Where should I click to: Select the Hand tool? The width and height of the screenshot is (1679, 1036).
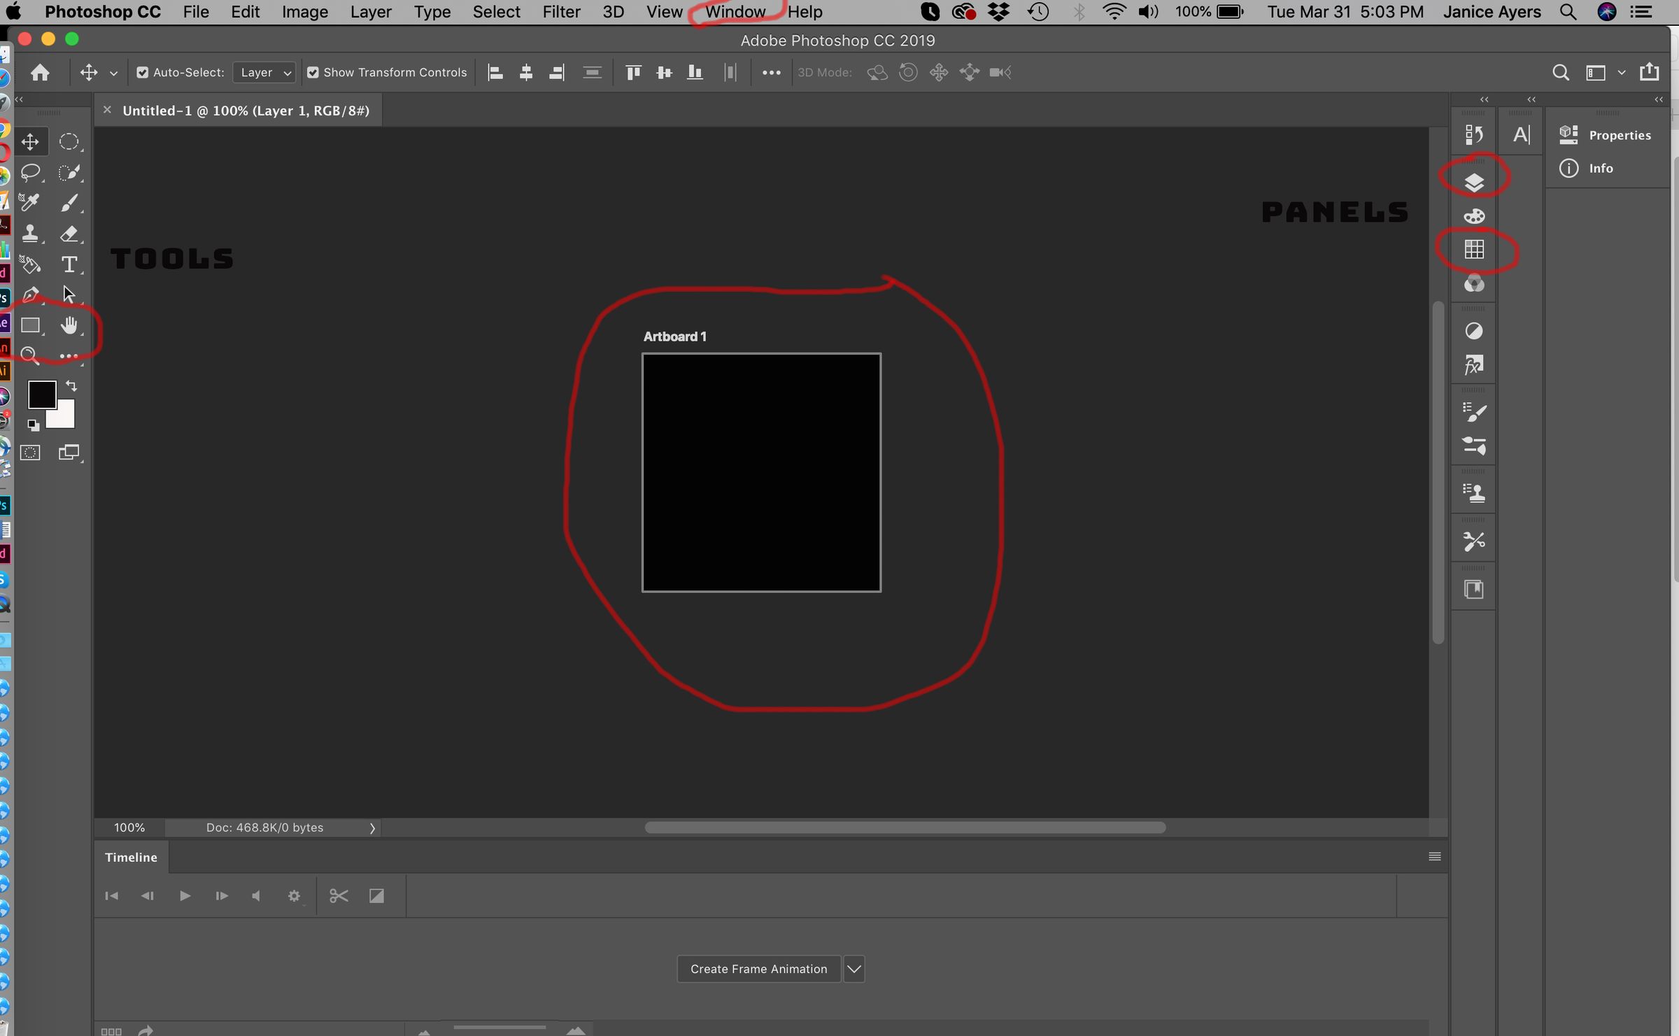pos(69,325)
